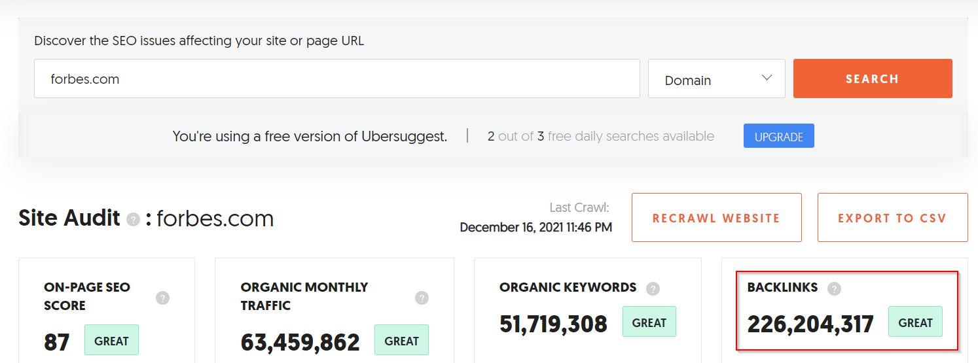Image resolution: width=978 pixels, height=363 pixels.
Task: Show Organic Keywords help tooltip
Action: [x=653, y=288]
